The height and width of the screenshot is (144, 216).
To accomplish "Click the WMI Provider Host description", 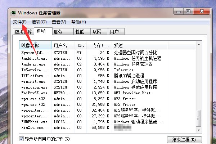I will [132, 93].
